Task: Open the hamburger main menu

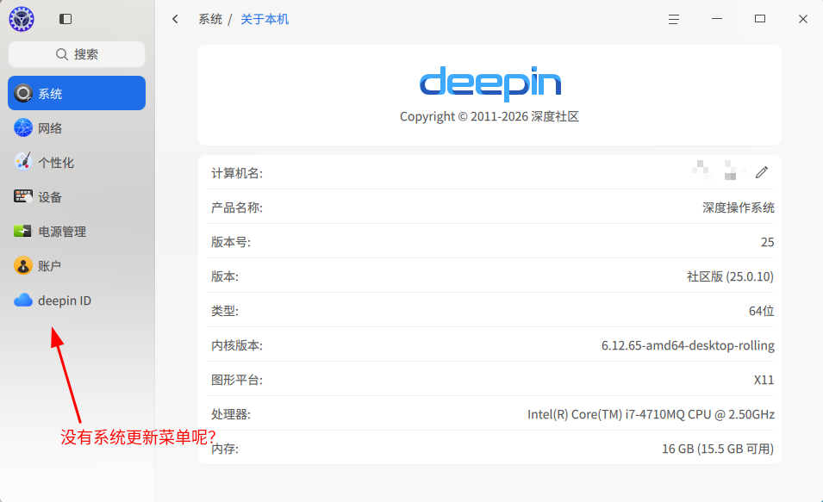Action: (673, 20)
